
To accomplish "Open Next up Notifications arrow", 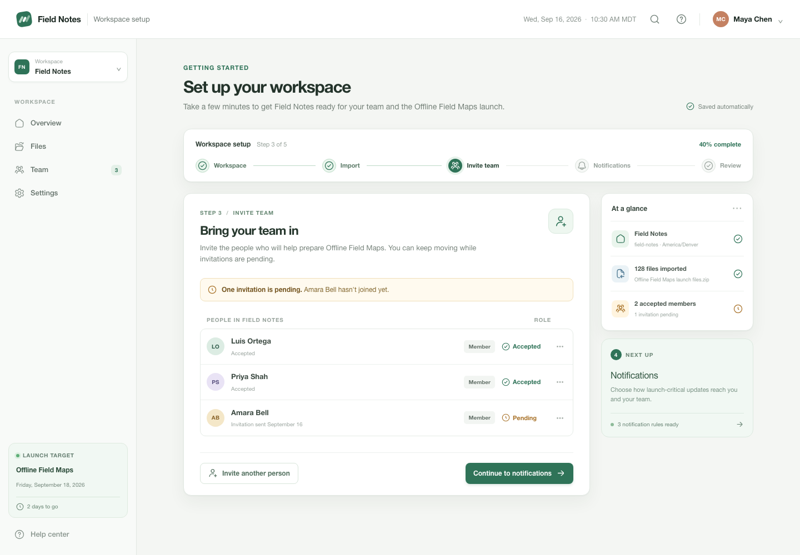I will pyautogui.click(x=739, y=425).
